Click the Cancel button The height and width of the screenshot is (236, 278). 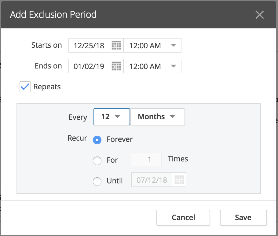coord(183,218)
